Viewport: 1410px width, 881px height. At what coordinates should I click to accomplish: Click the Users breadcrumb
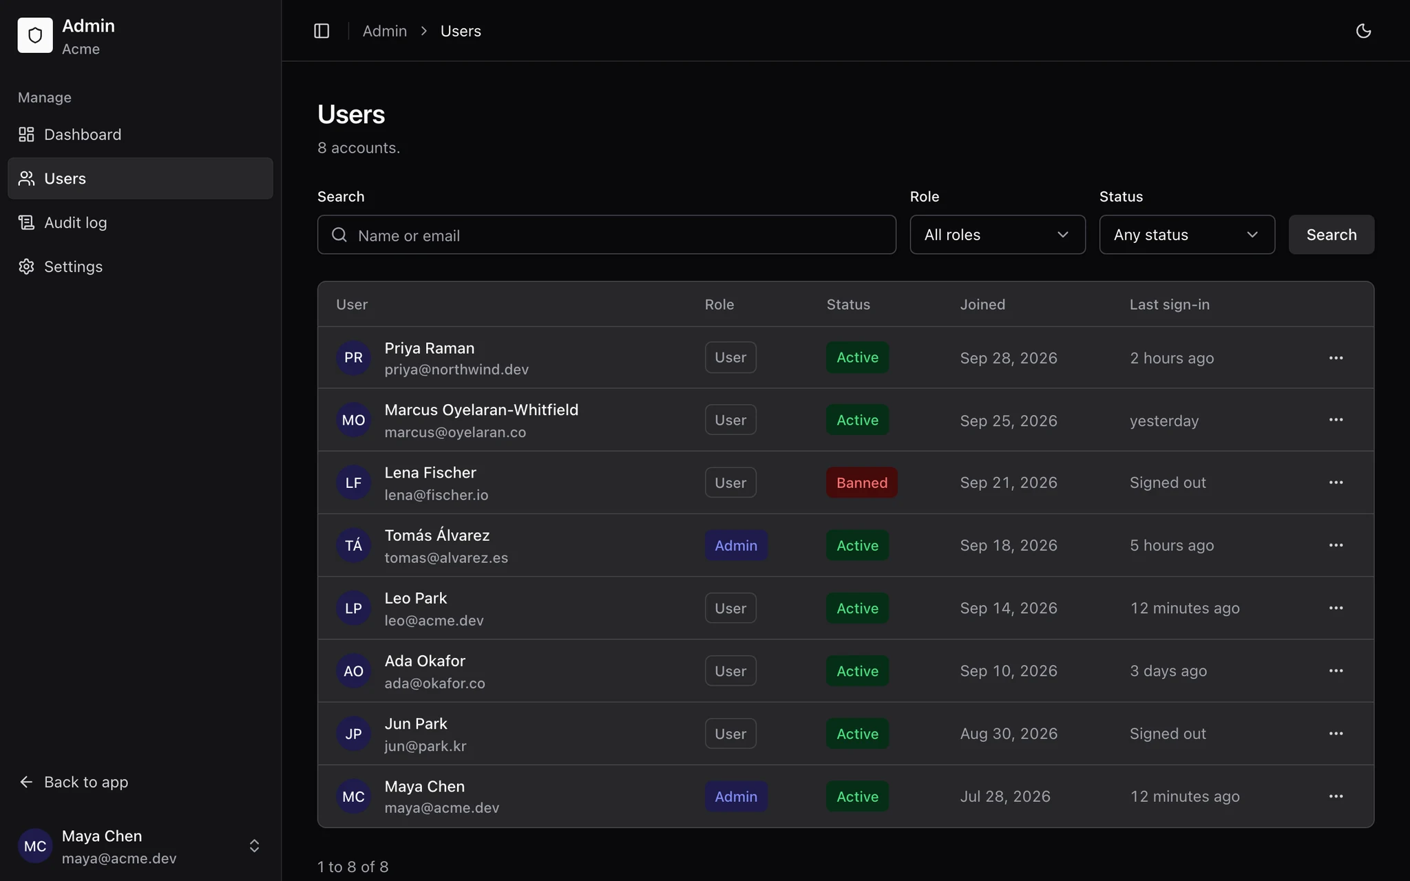461,31
